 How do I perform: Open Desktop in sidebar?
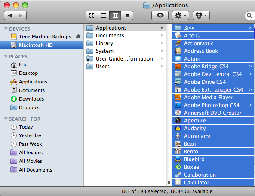point(42,73)
